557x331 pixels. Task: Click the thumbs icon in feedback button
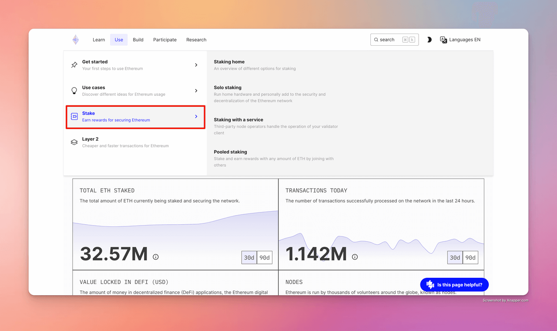click(430, 284)
